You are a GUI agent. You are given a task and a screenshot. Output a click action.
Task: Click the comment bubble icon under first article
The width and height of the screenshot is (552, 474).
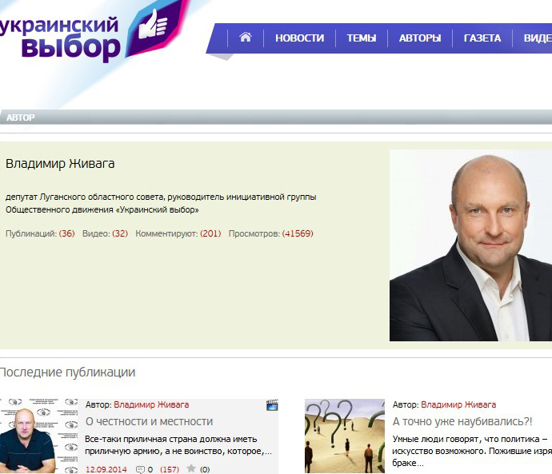[141, 469]
